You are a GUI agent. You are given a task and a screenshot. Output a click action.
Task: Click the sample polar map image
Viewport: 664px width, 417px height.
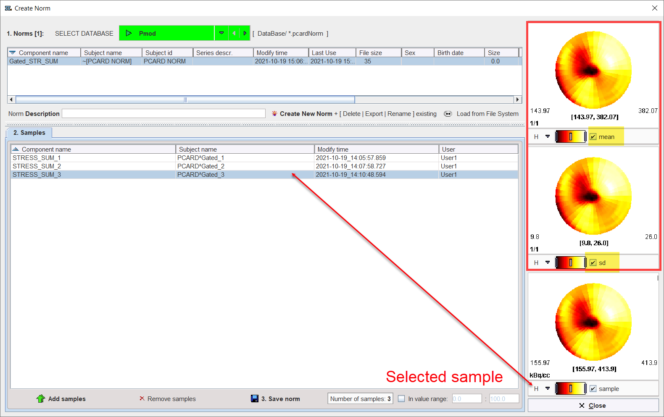593,322
